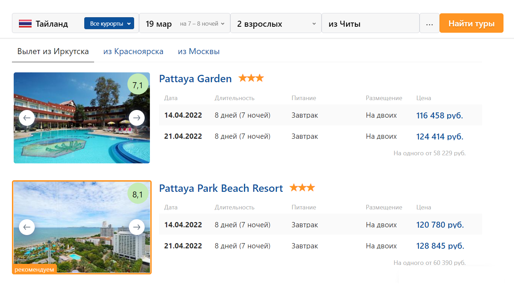Click the 'Найти туры' search button
The image size is (514, 293).
point(472,23)
